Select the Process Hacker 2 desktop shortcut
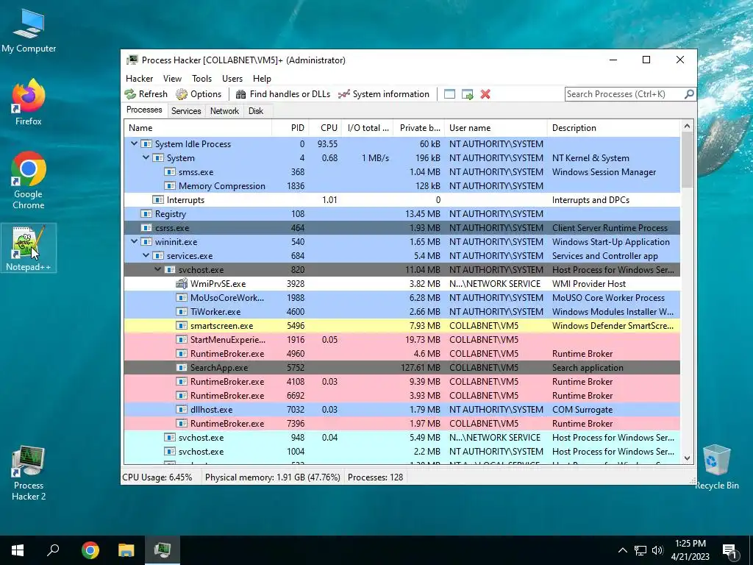Screen dimensions: 753x565 click(29, 473)
